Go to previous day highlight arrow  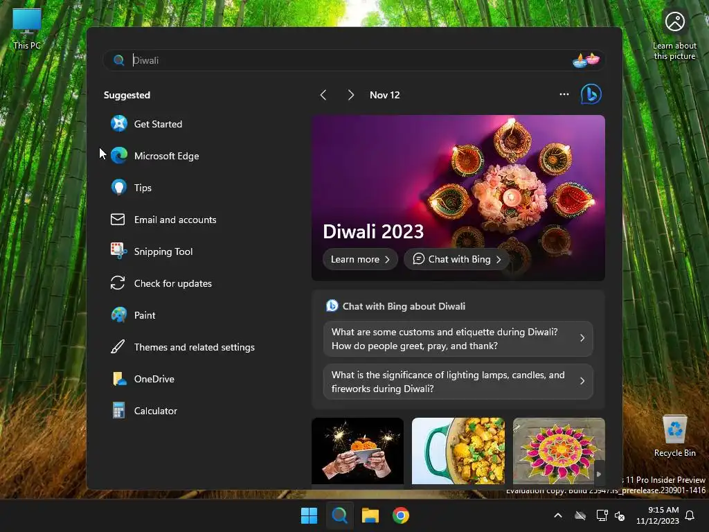click(323, 94)
